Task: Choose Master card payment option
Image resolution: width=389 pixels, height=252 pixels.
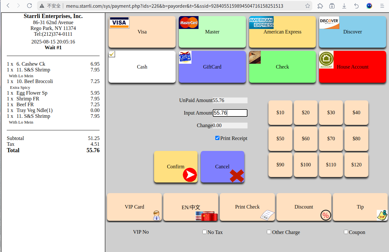Action: pyautogui.click(x=212, y=32)
